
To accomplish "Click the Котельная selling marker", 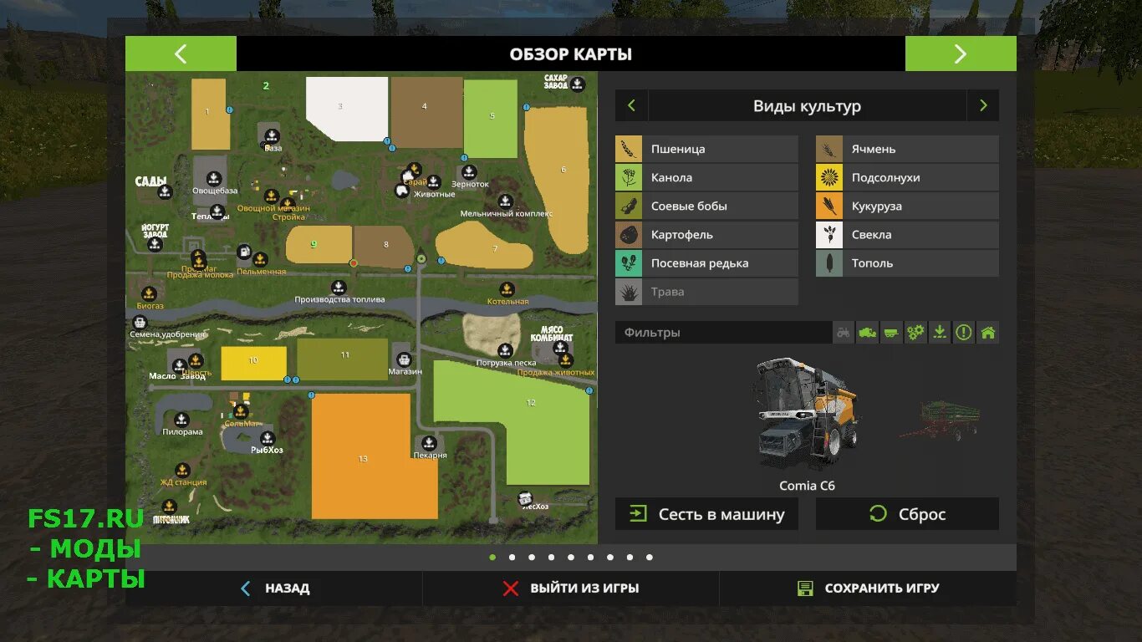I will [x=506, y=289].
